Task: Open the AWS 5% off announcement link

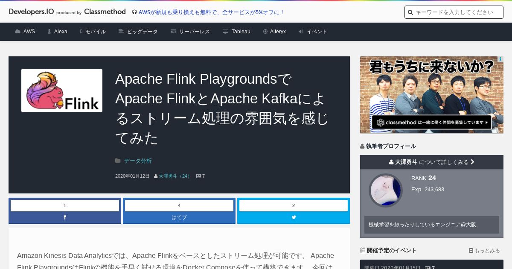Action: point(211,12)
